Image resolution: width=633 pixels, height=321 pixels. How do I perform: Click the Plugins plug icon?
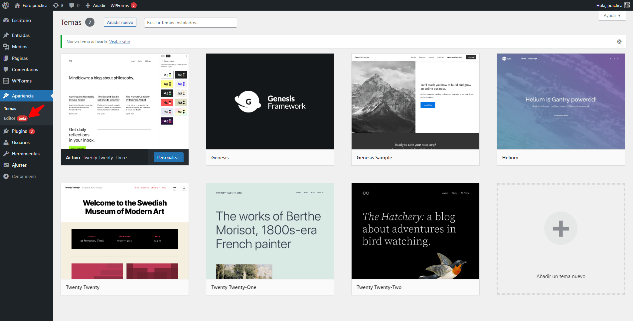(x=6, y=131)
